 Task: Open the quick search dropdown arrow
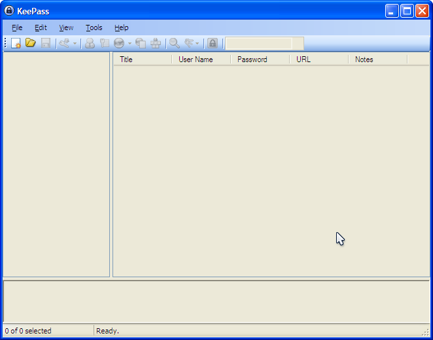pyautogui.click(x=298, y=44)
